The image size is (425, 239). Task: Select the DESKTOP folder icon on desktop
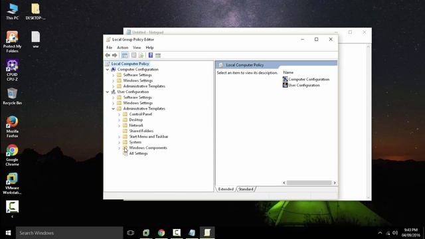click(x=35, y=11)
